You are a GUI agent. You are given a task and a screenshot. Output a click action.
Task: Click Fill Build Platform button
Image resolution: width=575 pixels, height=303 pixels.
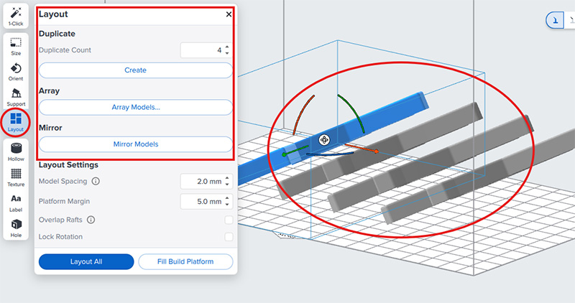[185, 261]
